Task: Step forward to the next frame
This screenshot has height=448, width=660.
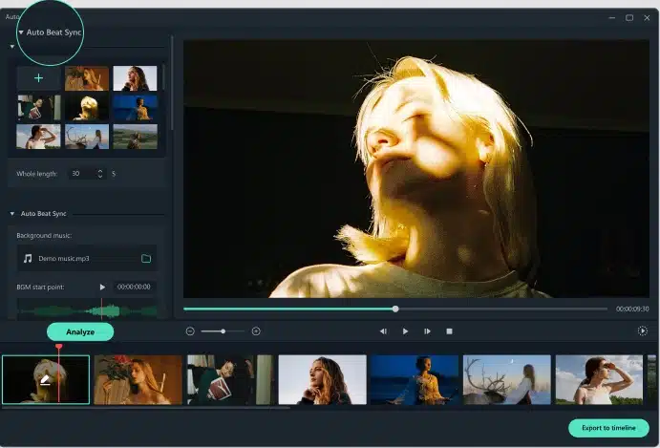Action: pyautogui.click(x=427, y=331)
